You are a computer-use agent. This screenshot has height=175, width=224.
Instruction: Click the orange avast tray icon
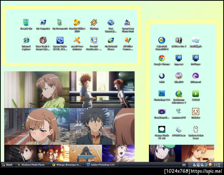pyautogui.click(x=210, y=165)
